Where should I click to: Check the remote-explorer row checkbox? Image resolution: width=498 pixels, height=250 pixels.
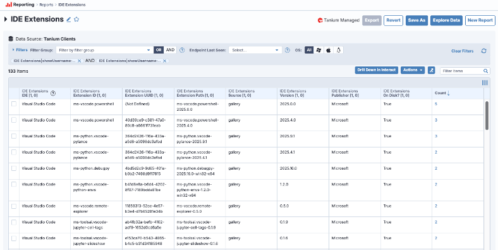click(14, 206)
